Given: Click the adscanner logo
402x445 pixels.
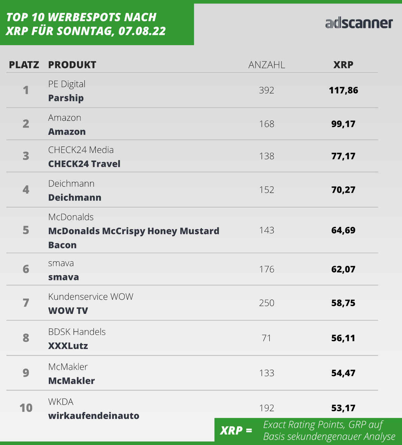Looking at the screenshot, I should [359, 23].
